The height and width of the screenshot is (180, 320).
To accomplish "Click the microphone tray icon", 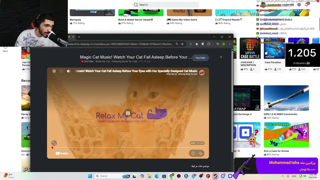I will [288, 176].
